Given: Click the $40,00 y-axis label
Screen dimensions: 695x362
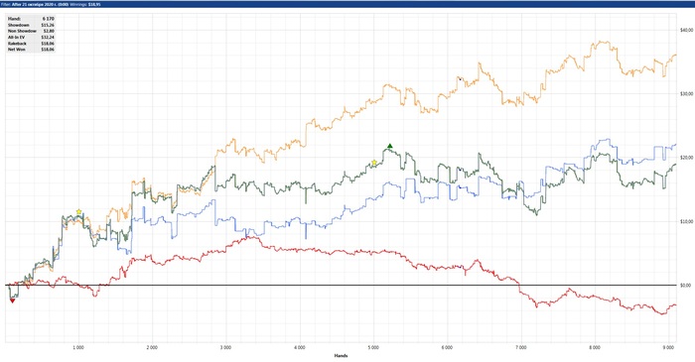Looking at the screenshot, I should pyautogui.click(x=686, y=30).
